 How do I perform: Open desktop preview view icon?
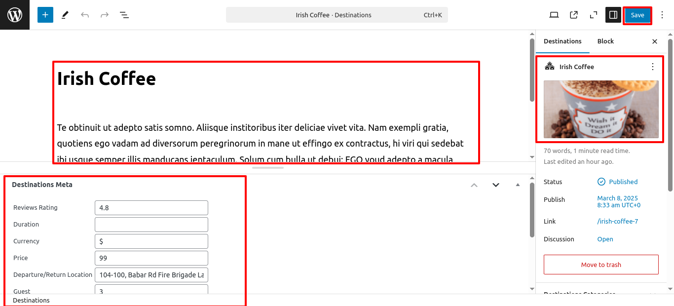(554, 15)
